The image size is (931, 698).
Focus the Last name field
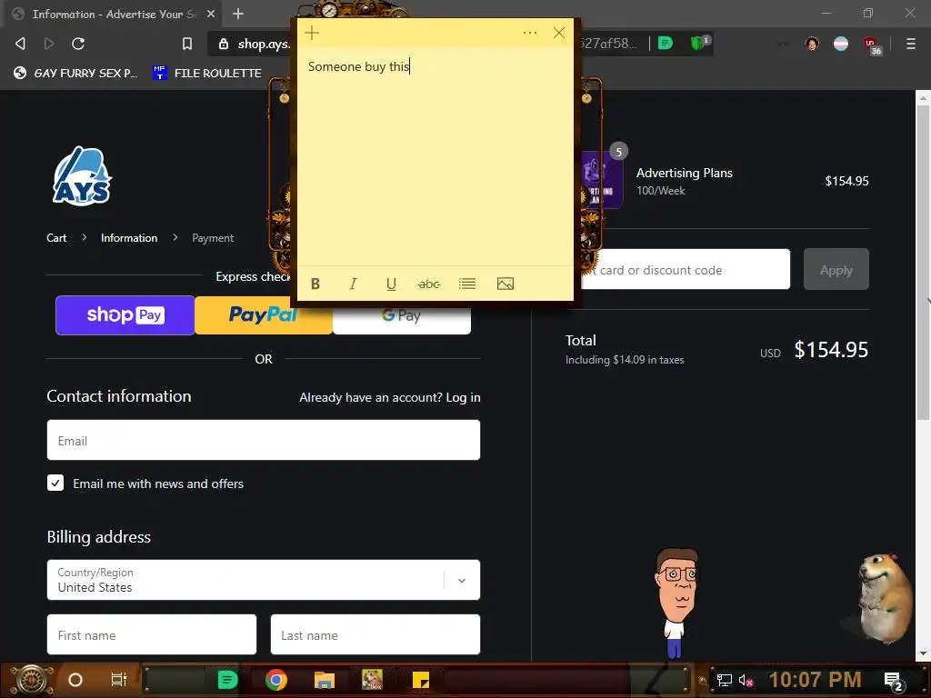(x=375, y=634)
